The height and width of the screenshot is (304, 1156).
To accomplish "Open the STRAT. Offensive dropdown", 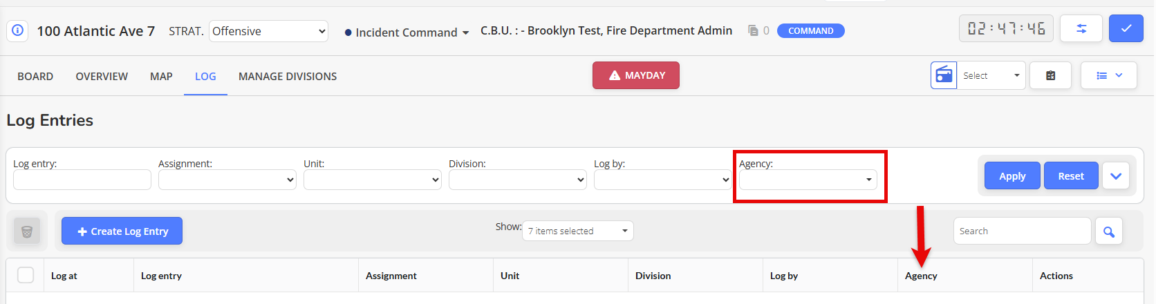I will click(268, 31).
